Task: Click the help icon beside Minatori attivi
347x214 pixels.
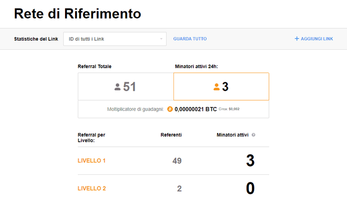Action: coord(253,135)
